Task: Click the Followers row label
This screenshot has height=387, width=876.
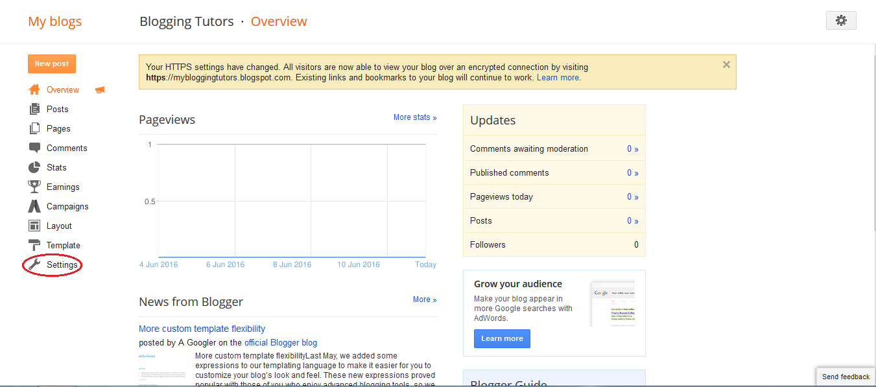Action: pos(488,244)
